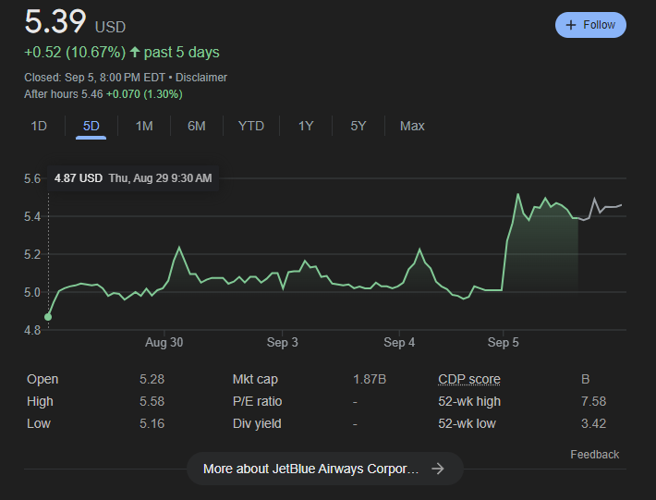Open the 6M time range tab
This screenshot has height=500, width=656.
point(197,126)
